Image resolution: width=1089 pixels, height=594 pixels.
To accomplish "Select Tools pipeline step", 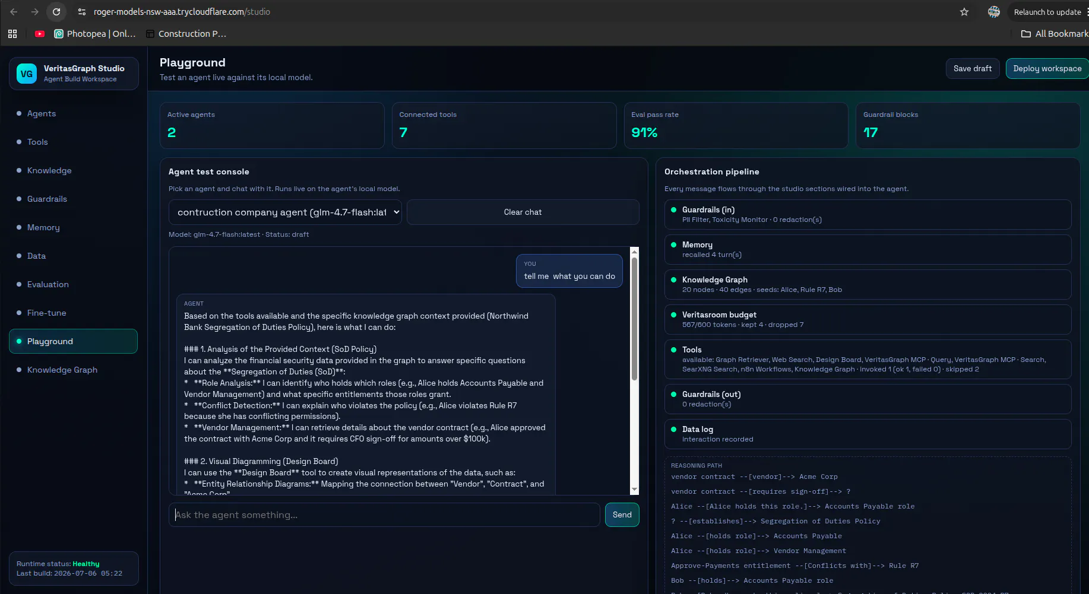I will click(868, 359).
